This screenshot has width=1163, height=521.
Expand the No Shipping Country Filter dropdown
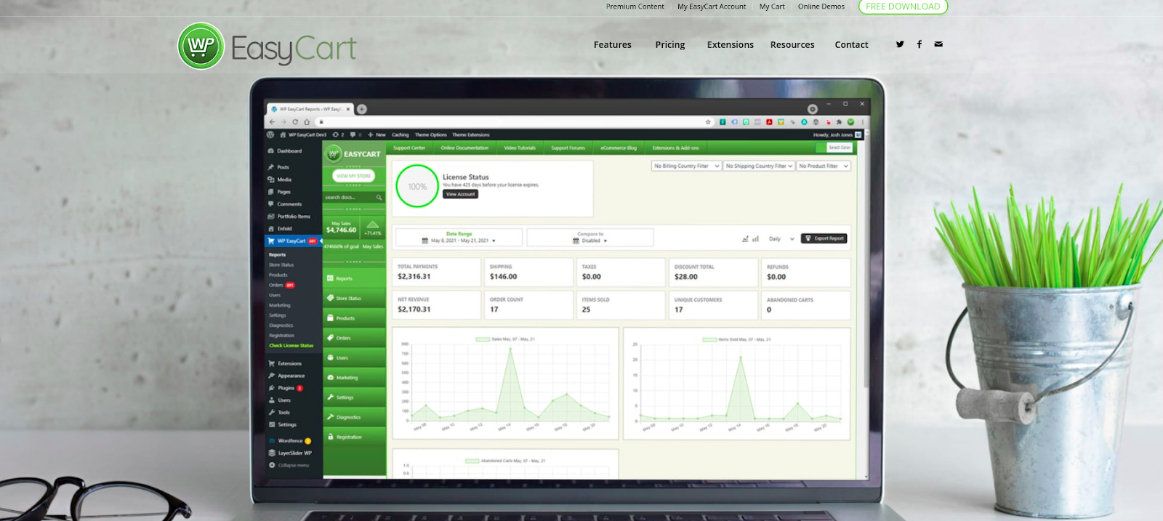coord(759,166)
